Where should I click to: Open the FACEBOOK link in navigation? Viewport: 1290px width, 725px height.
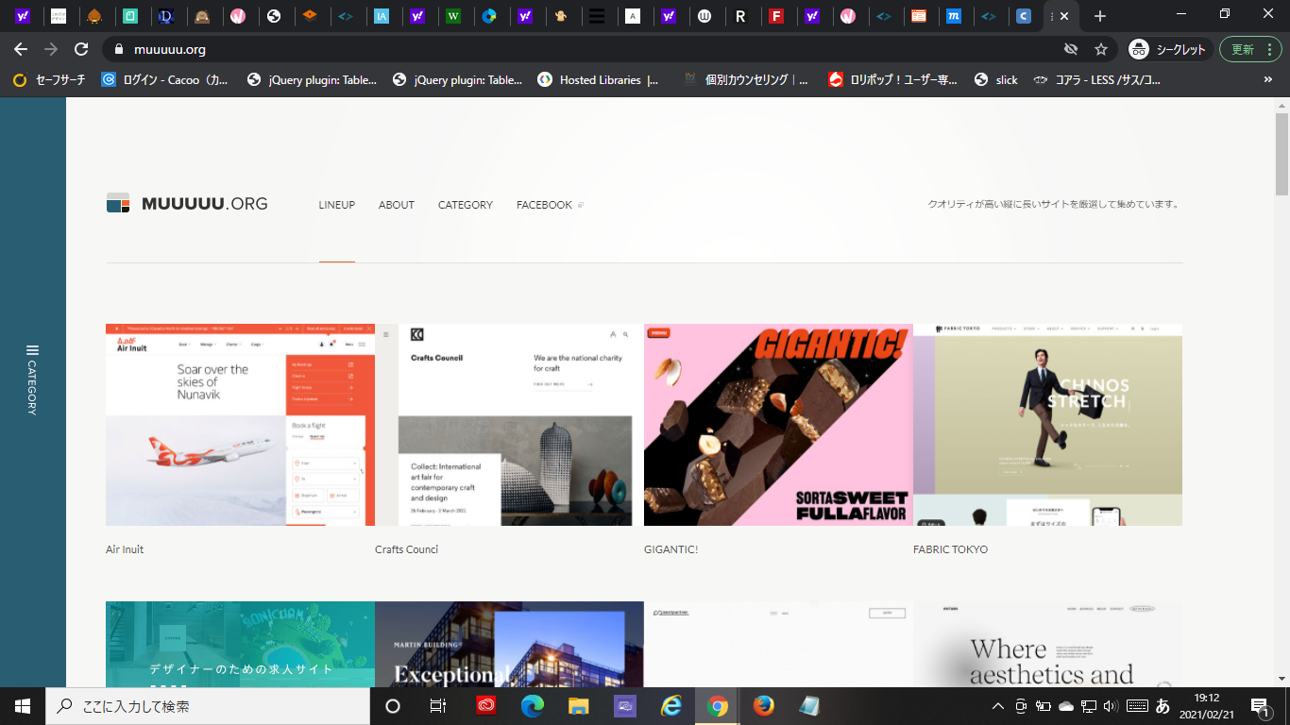tap(545, 205)
